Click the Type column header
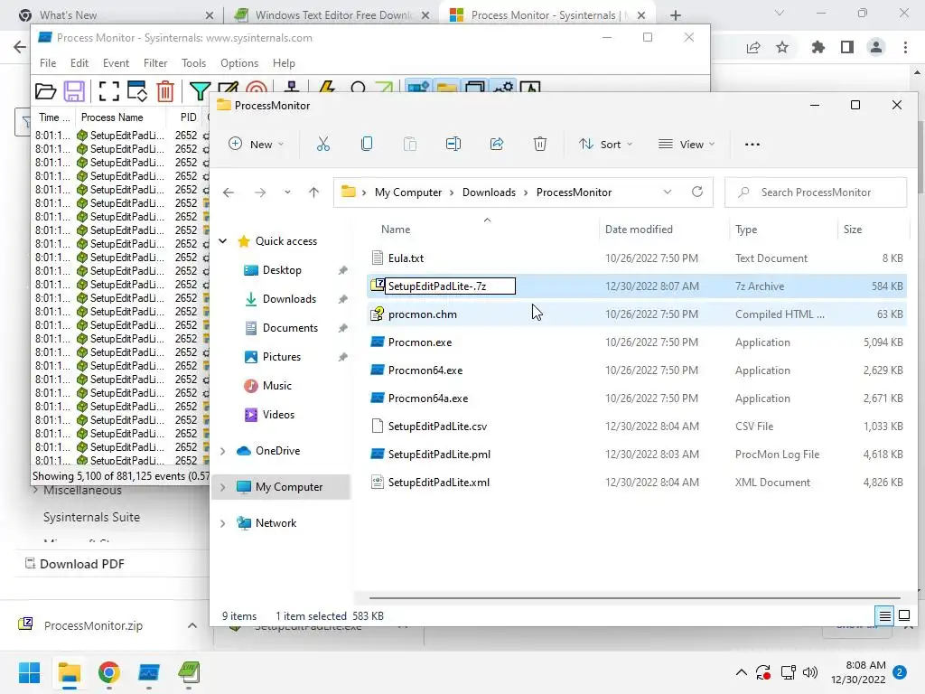This screenshot has width=925, height=694. coord(745,230)
